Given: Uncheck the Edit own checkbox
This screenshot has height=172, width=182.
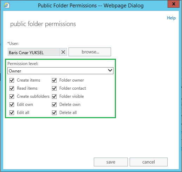Looking at the screenshot, I should pos(12,104).
